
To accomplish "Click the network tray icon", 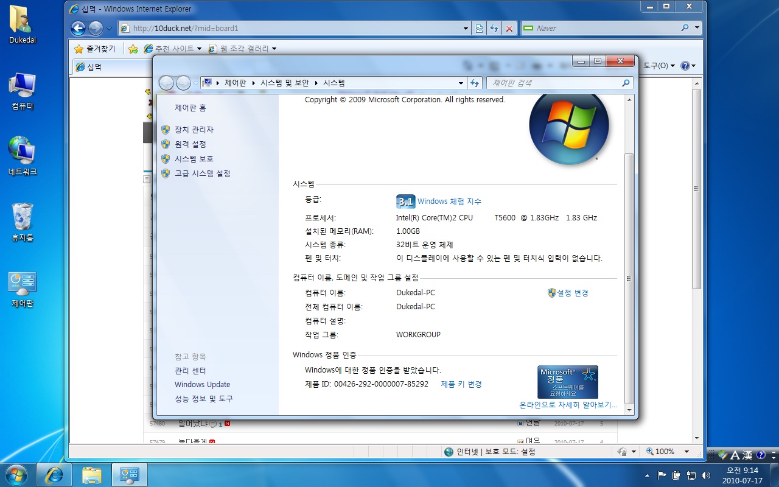I will pyautogui.click(x=691, y=475).
